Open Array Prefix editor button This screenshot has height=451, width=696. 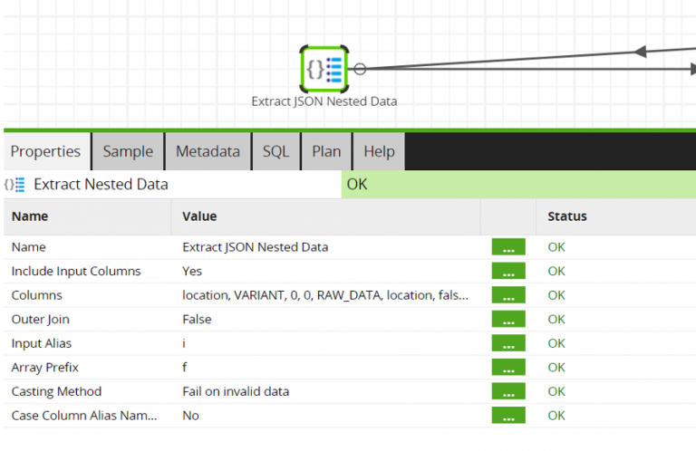click(x=508, y=368)
